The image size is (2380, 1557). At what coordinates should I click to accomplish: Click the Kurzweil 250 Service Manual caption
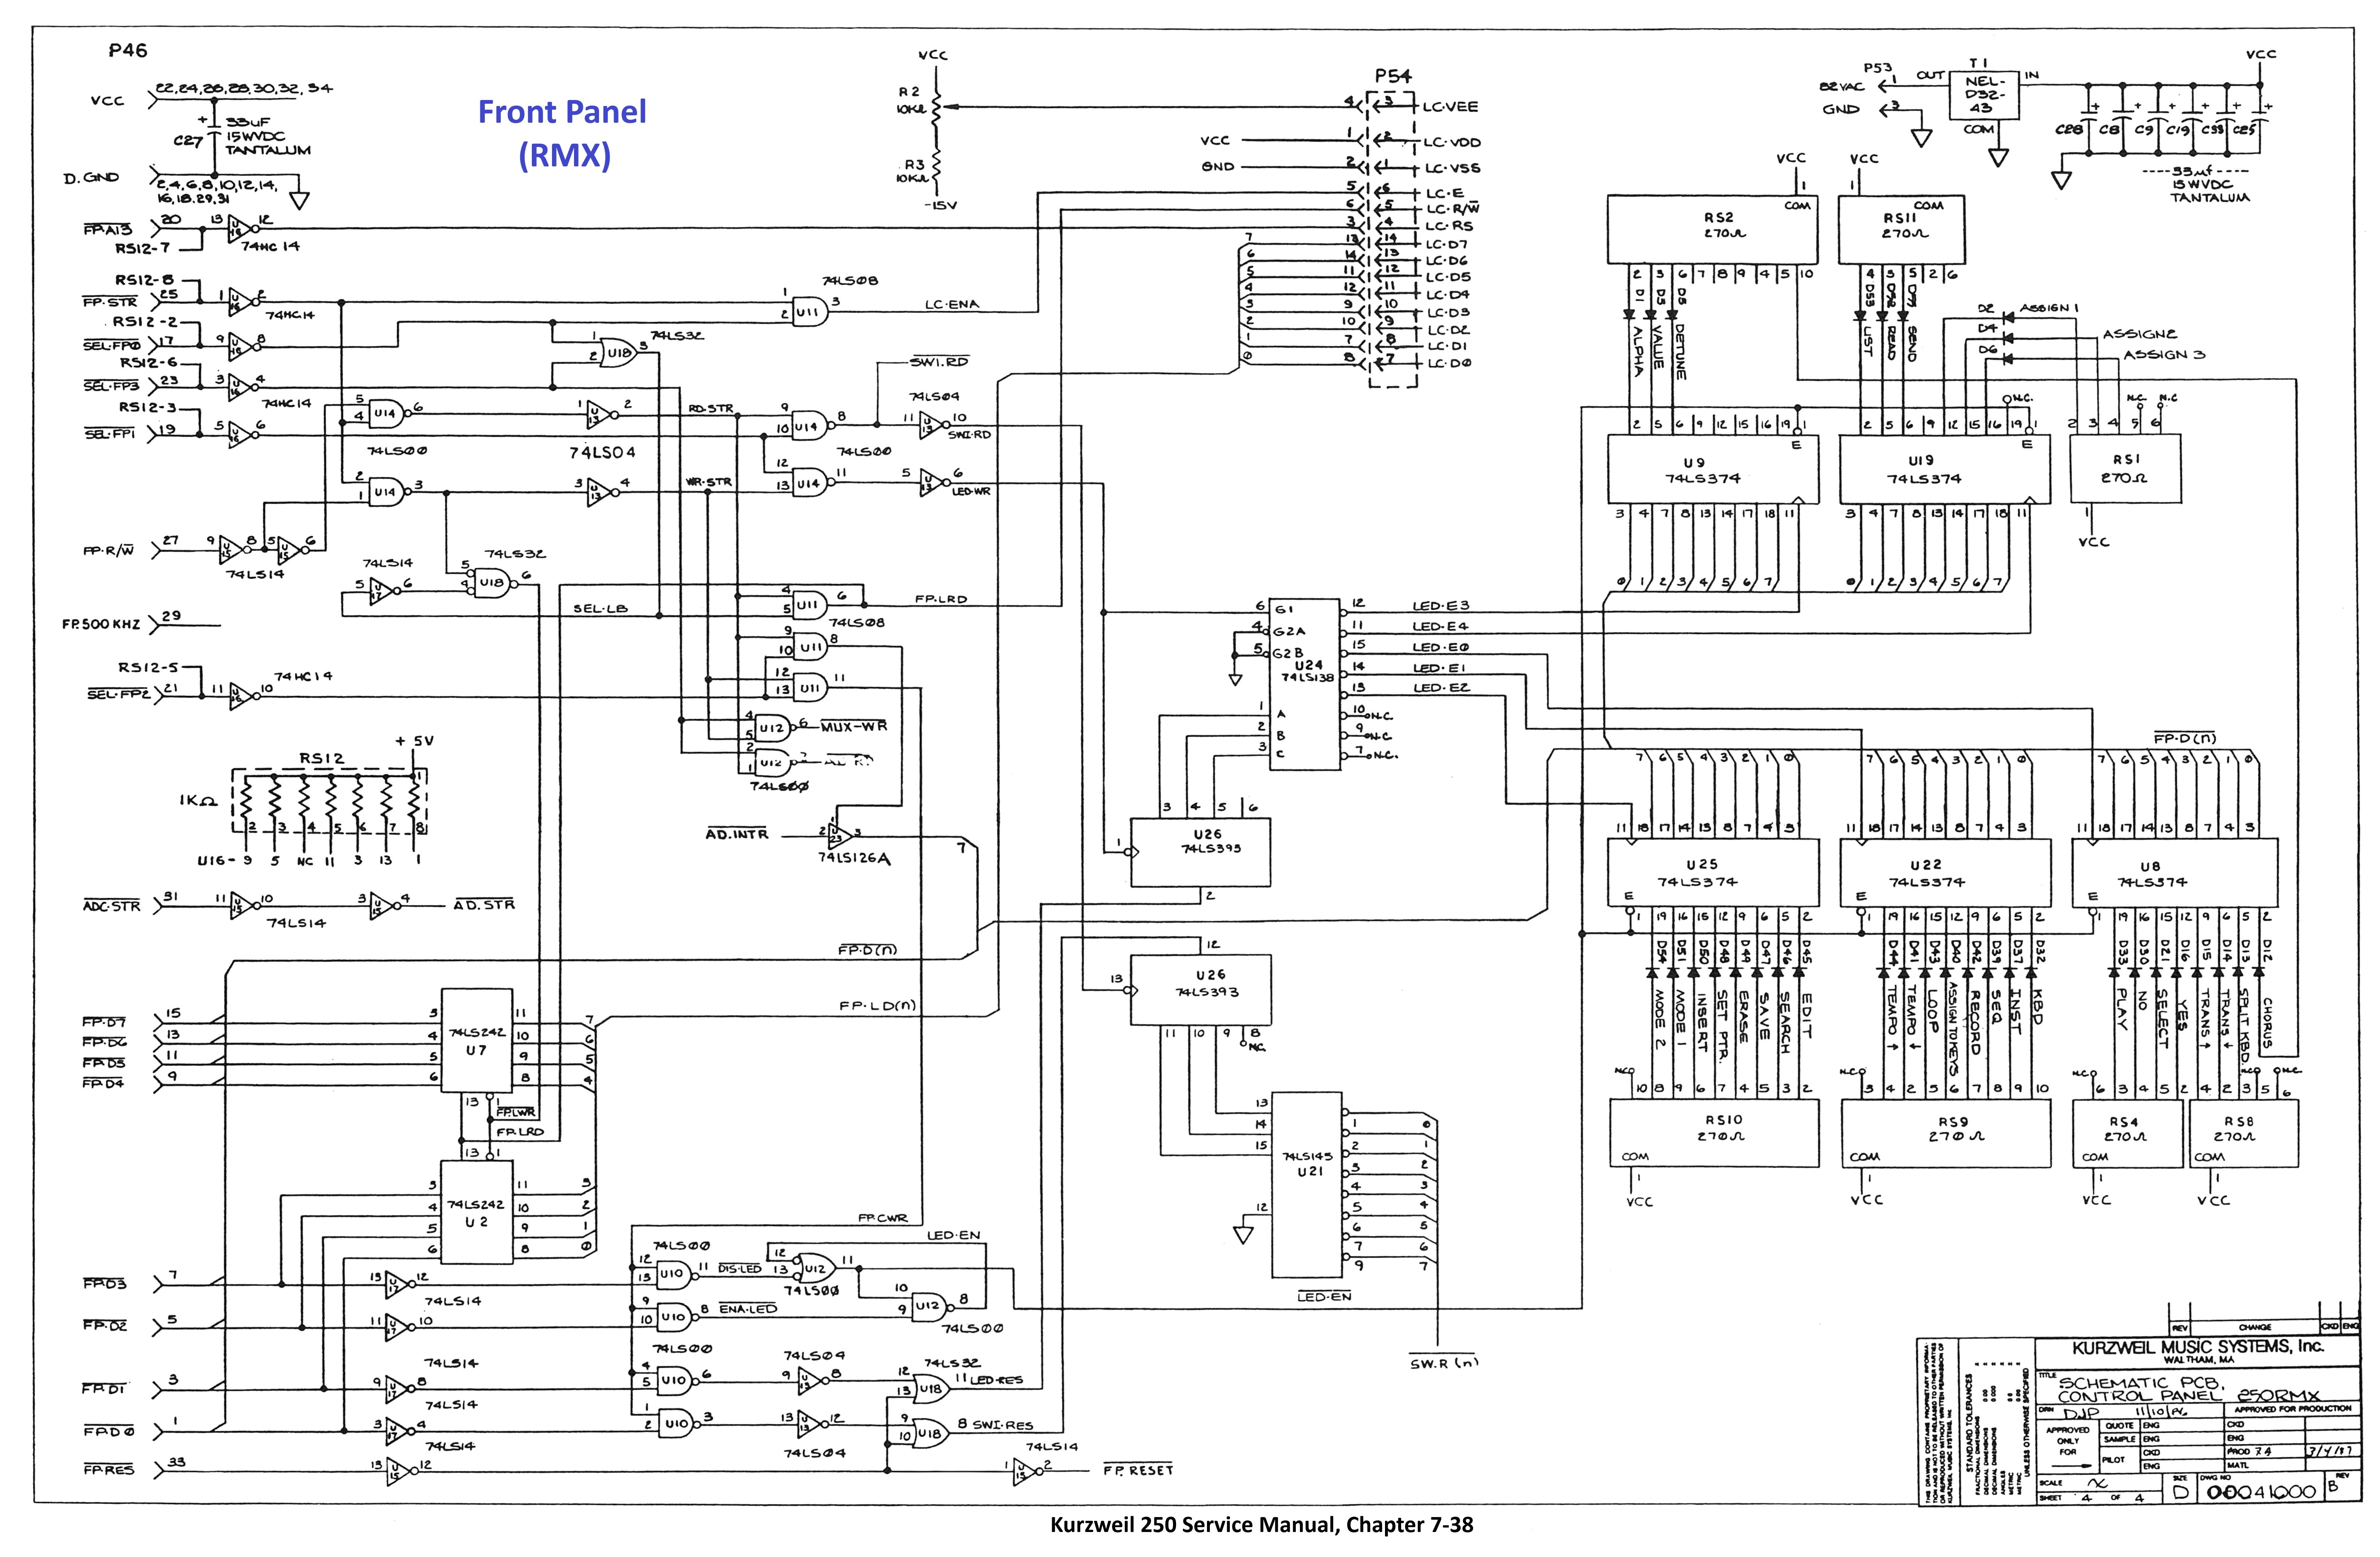point(1261,1525)
